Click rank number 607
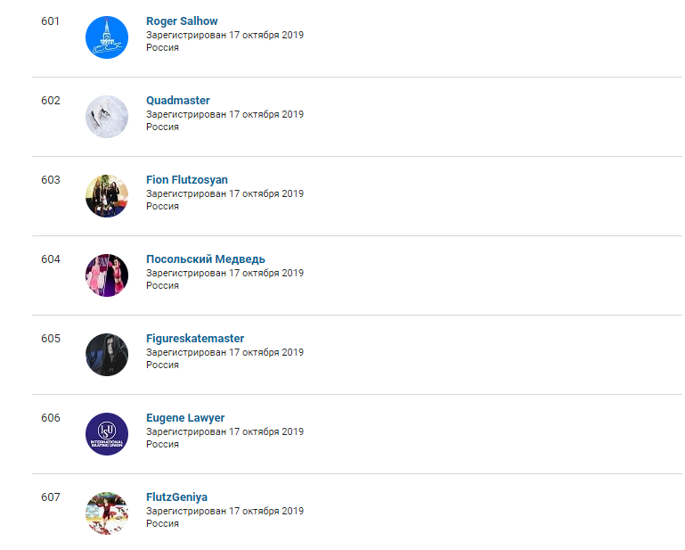 pos(51,497)
